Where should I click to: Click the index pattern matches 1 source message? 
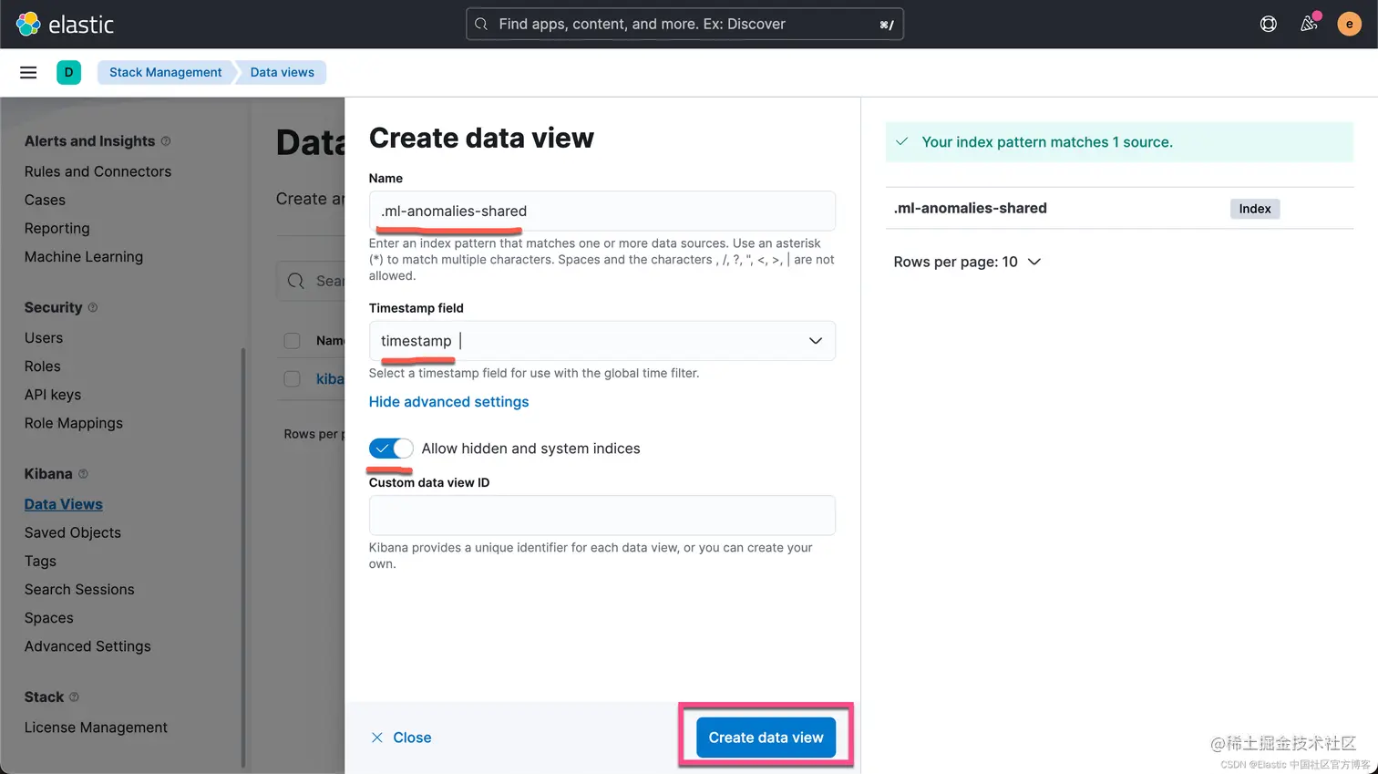click(x=1119, y=142)
